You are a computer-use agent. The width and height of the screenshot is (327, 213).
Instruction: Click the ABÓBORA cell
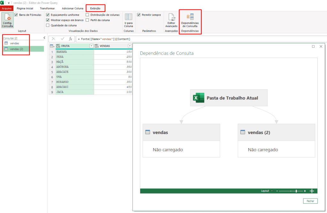75,67
